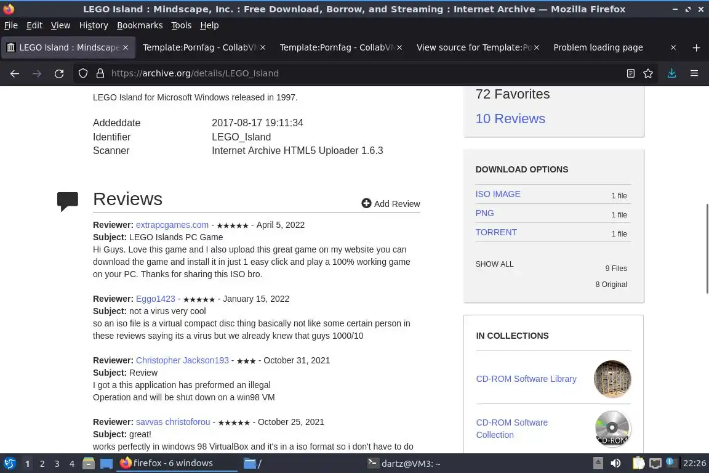Open the Tools menu
Viewport: 709px width, 473px height.
(182, 25)
